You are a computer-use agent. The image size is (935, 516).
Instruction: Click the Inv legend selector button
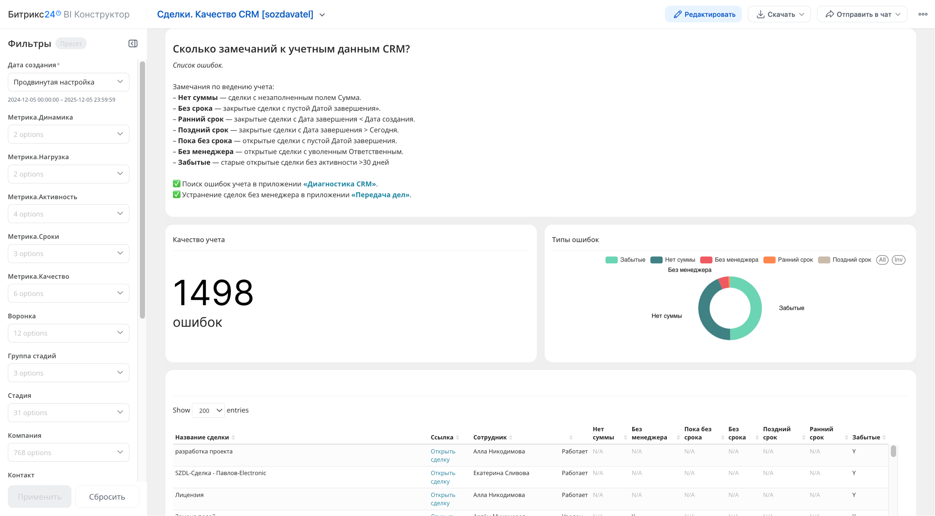pos(898,260)
